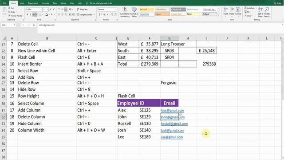284x160 pixels.
Task: Click the Fill Color bucket icon
Action: pos(47,15)
